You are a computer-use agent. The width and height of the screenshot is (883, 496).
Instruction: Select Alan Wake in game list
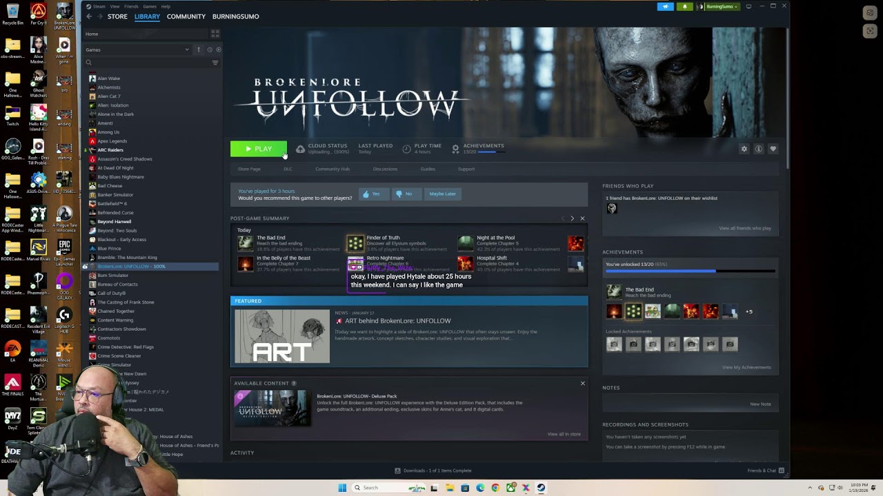(x=109, y=79)
